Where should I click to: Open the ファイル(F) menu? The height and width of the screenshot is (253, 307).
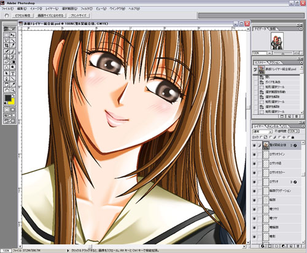[7, 9]
